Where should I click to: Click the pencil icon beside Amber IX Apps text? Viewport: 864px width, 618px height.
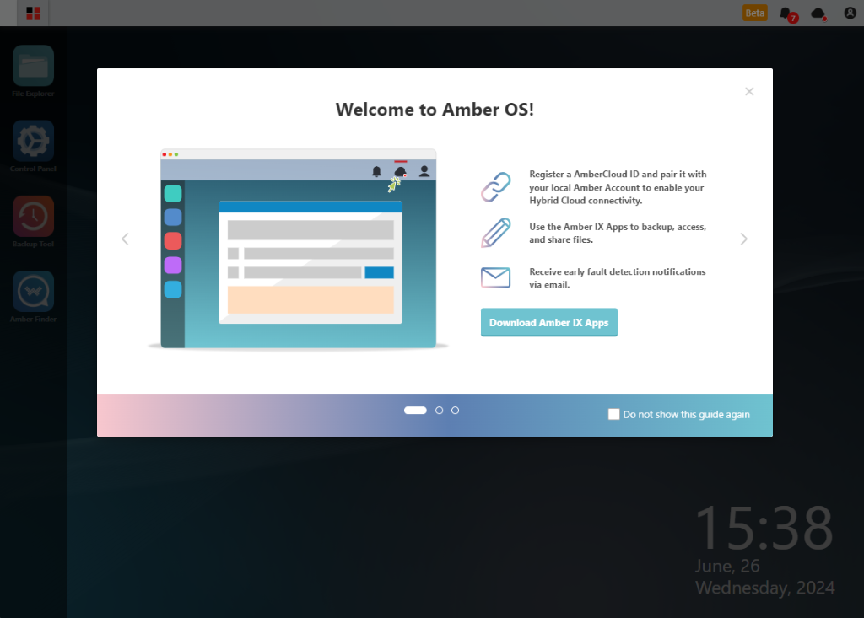(496, 233)
